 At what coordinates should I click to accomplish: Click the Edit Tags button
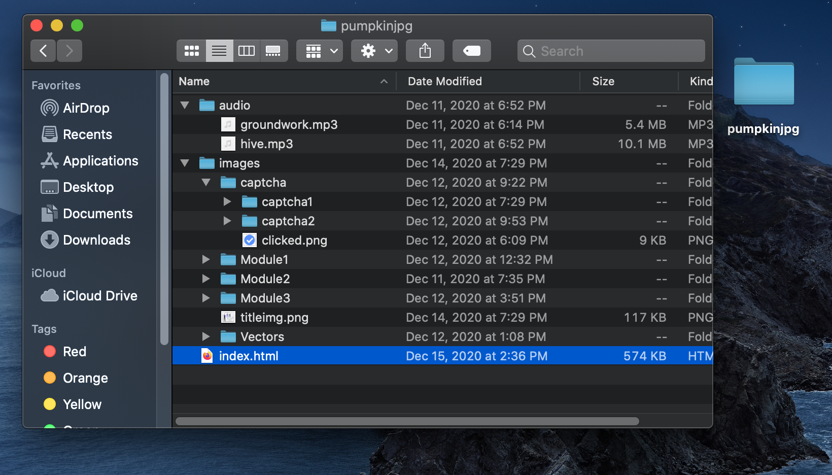click(x=472, y=51)
